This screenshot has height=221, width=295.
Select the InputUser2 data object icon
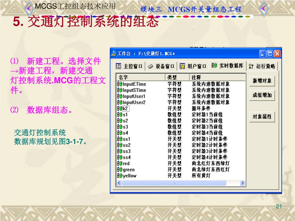click(120, 102)
